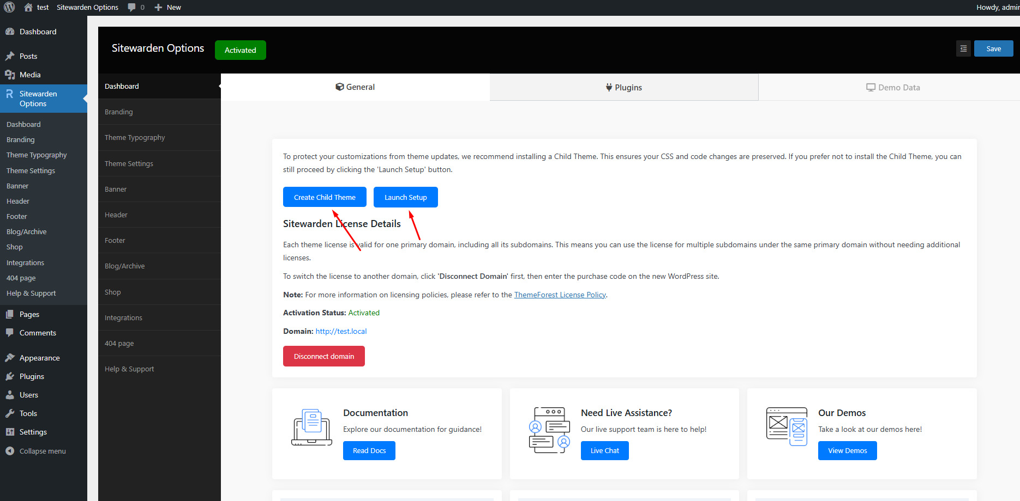1020x501 pixels.
Task: Open Banner in the options panel
Action: 159,189
